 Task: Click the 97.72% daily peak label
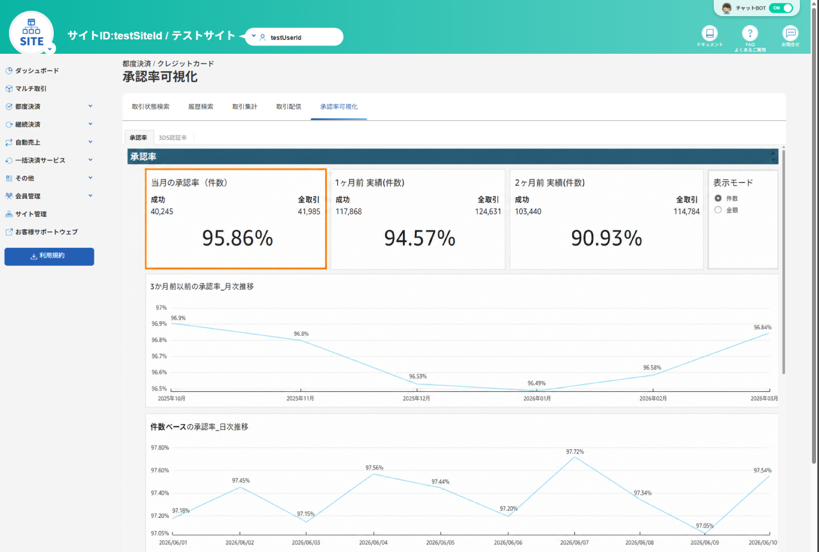tap(575, 452)
